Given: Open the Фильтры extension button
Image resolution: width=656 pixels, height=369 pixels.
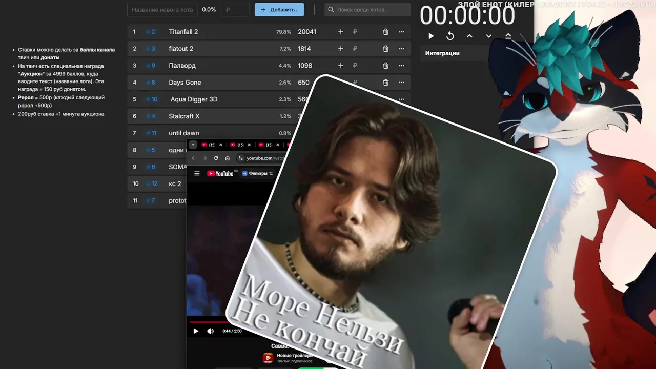Looking at the screenshot, I should point(258,174).
